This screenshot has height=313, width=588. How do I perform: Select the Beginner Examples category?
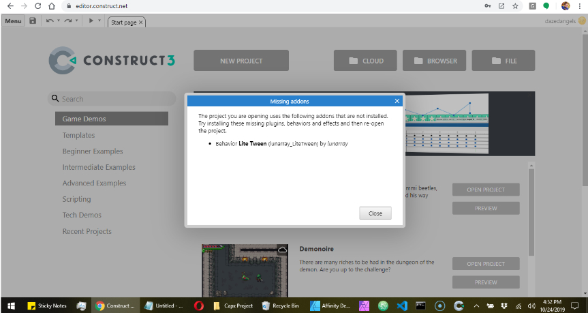pos(93,151)
